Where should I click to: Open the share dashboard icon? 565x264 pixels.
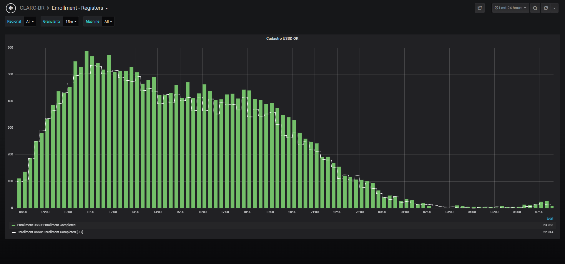click(x=480, y=8)
